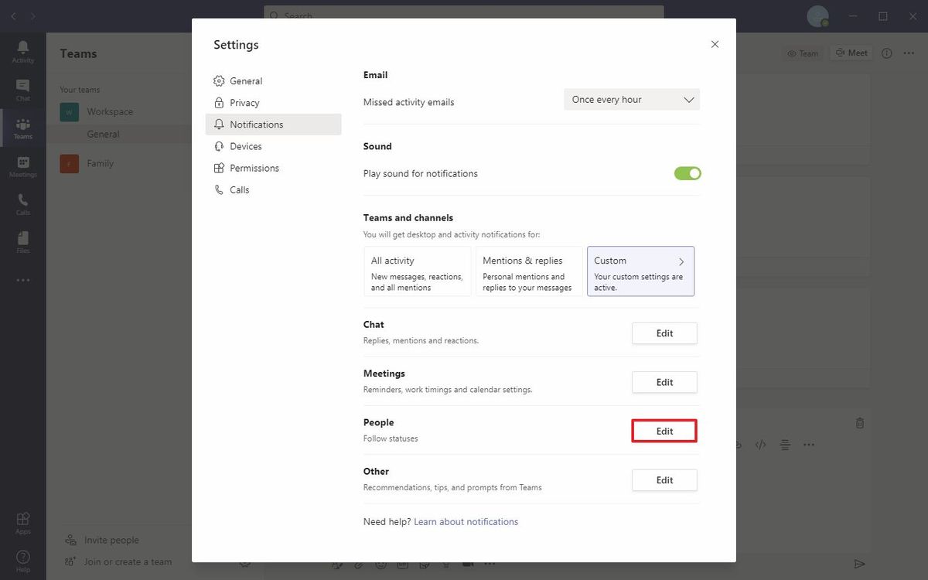Open the Activity feed in the sidebar
Viewport: 928px width, 580px height.
(22, 51)
